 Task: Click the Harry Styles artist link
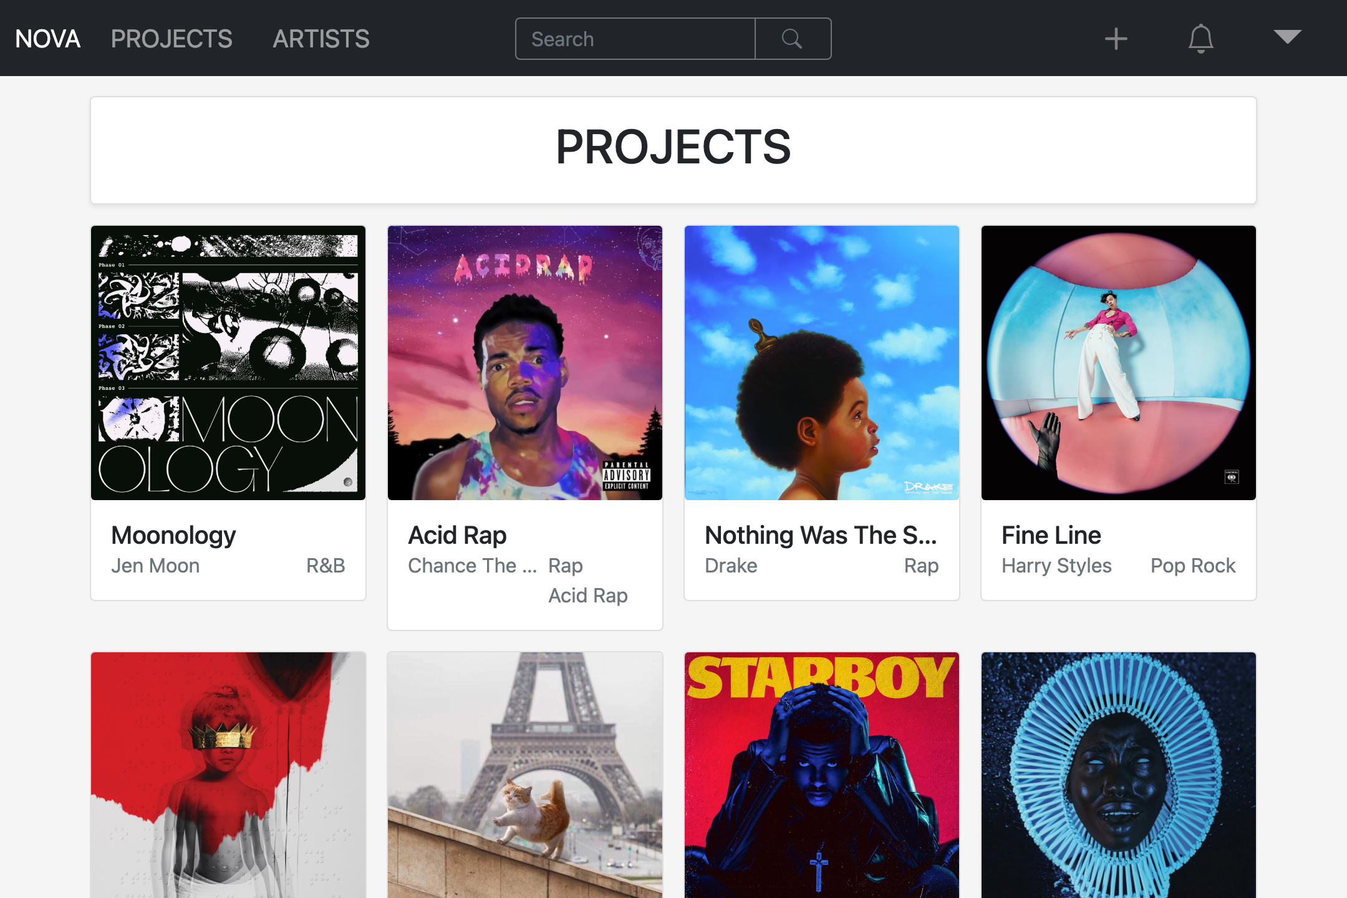(x=1056, y=566)
